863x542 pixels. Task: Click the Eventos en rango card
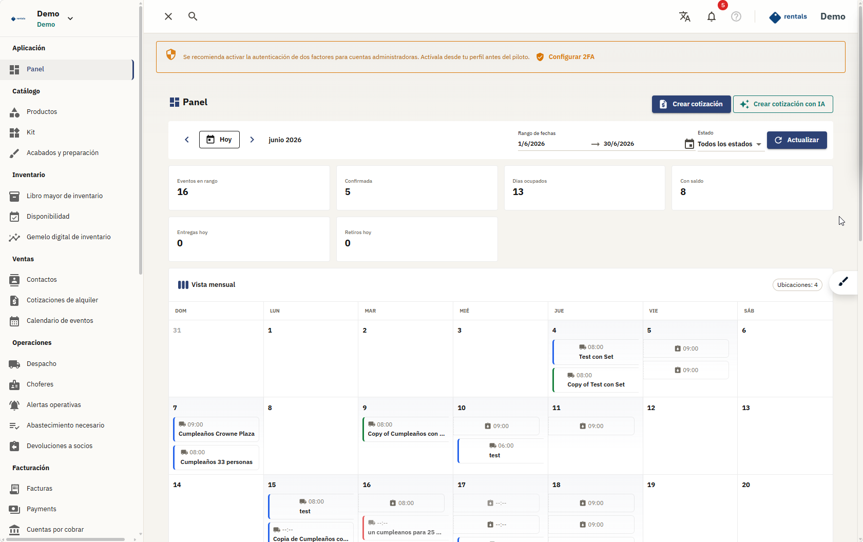tap(249, 188)
